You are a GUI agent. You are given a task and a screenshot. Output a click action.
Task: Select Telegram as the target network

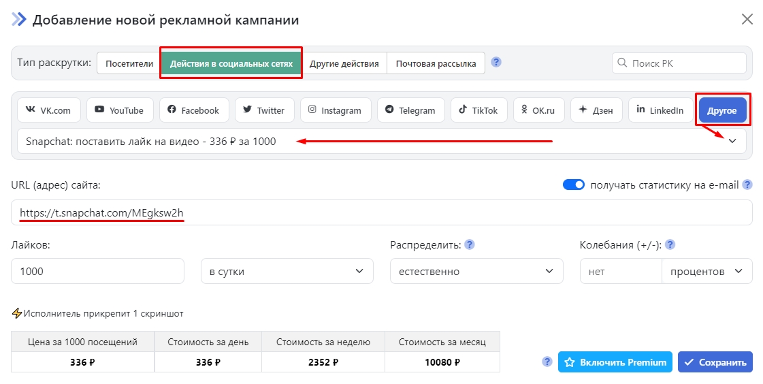(410, 110)
